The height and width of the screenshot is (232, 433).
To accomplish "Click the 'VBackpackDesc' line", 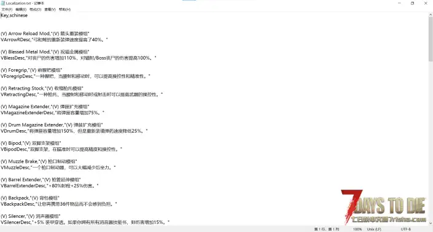I will pyautogui.click(x=59, y=204).
